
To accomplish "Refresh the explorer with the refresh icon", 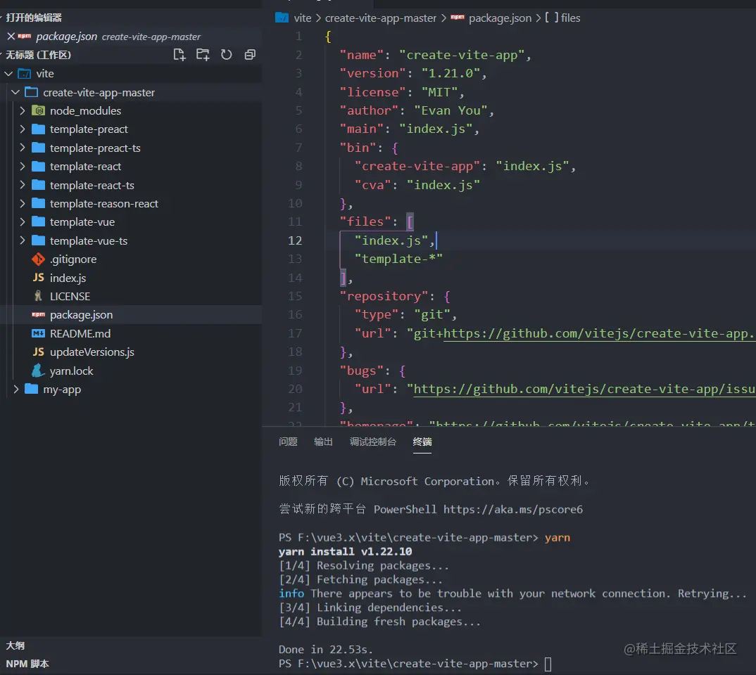I will tap(226, 55).
